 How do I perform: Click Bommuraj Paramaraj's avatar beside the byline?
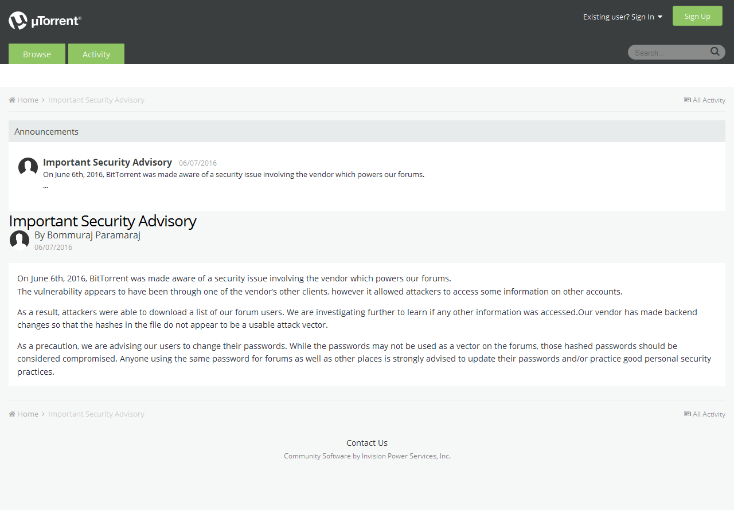point(19,240)
